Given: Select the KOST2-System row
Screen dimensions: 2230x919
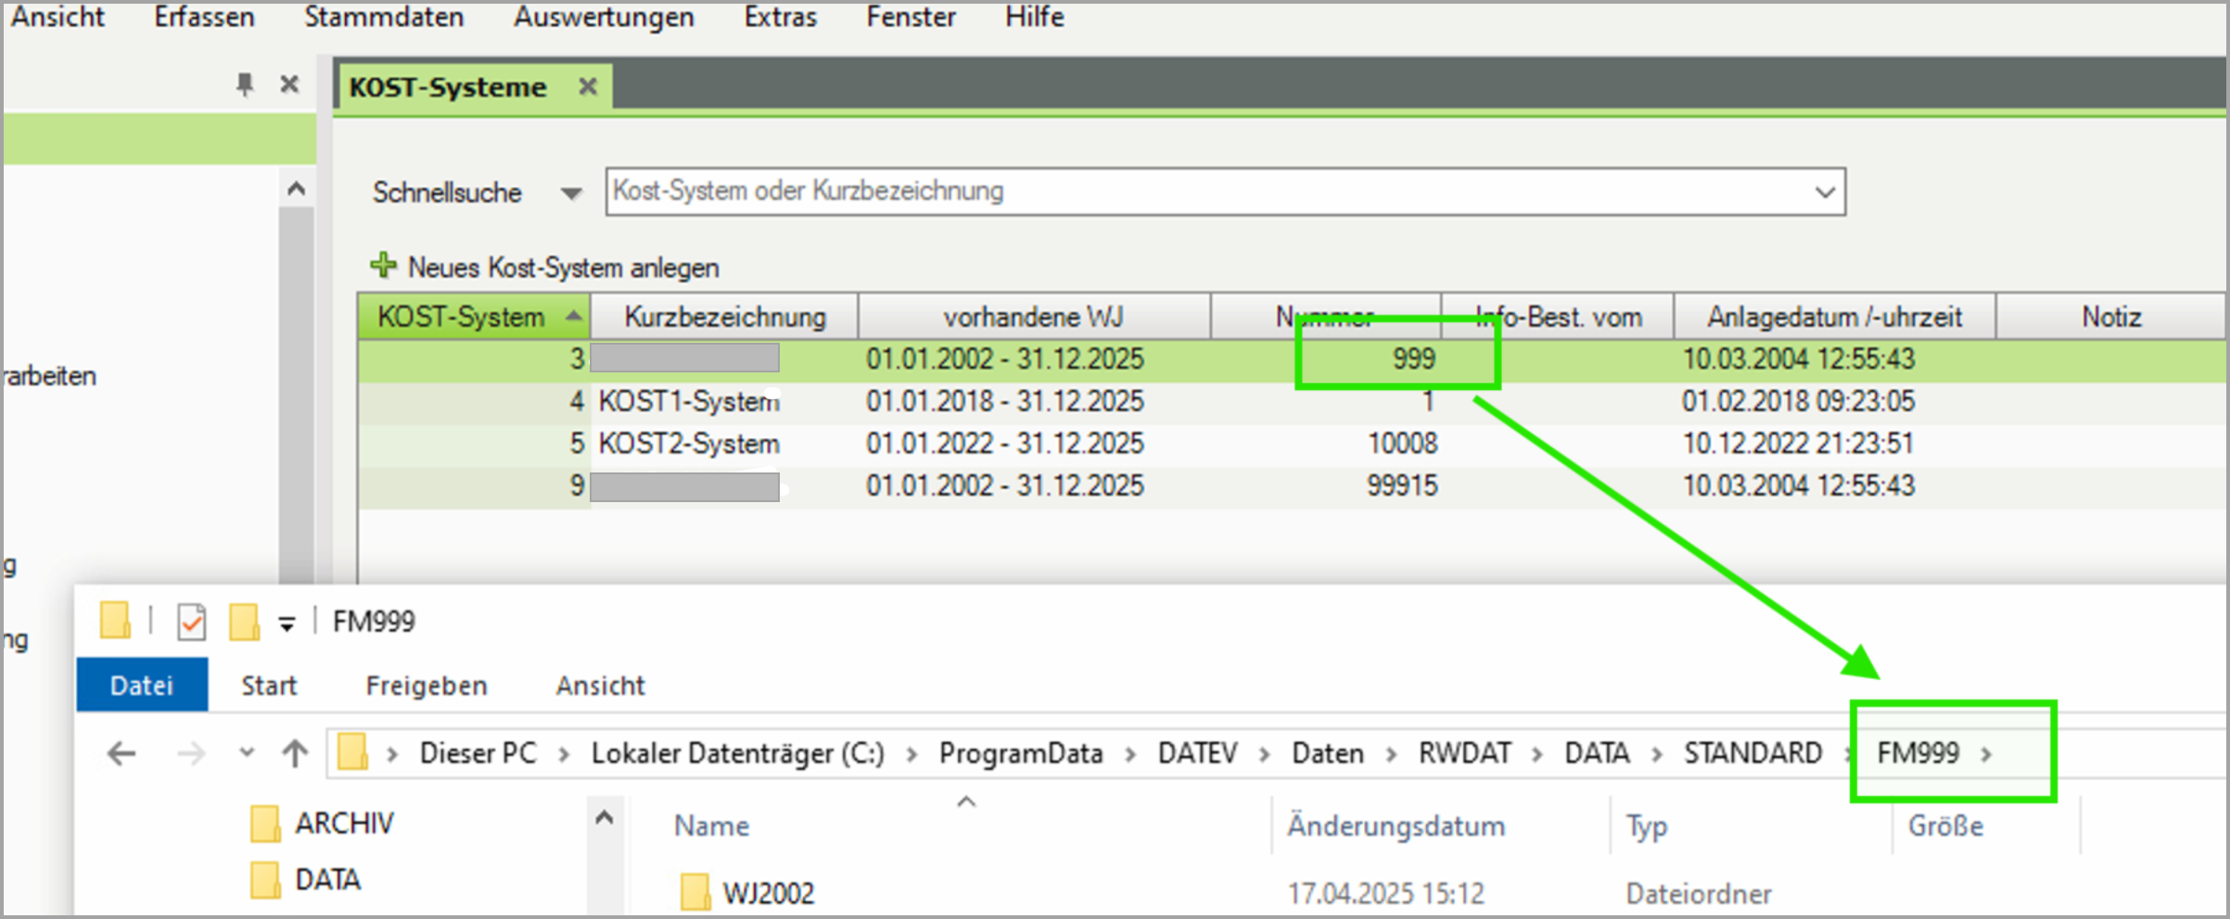Looking at the screenshot, I should click(688, 444).
